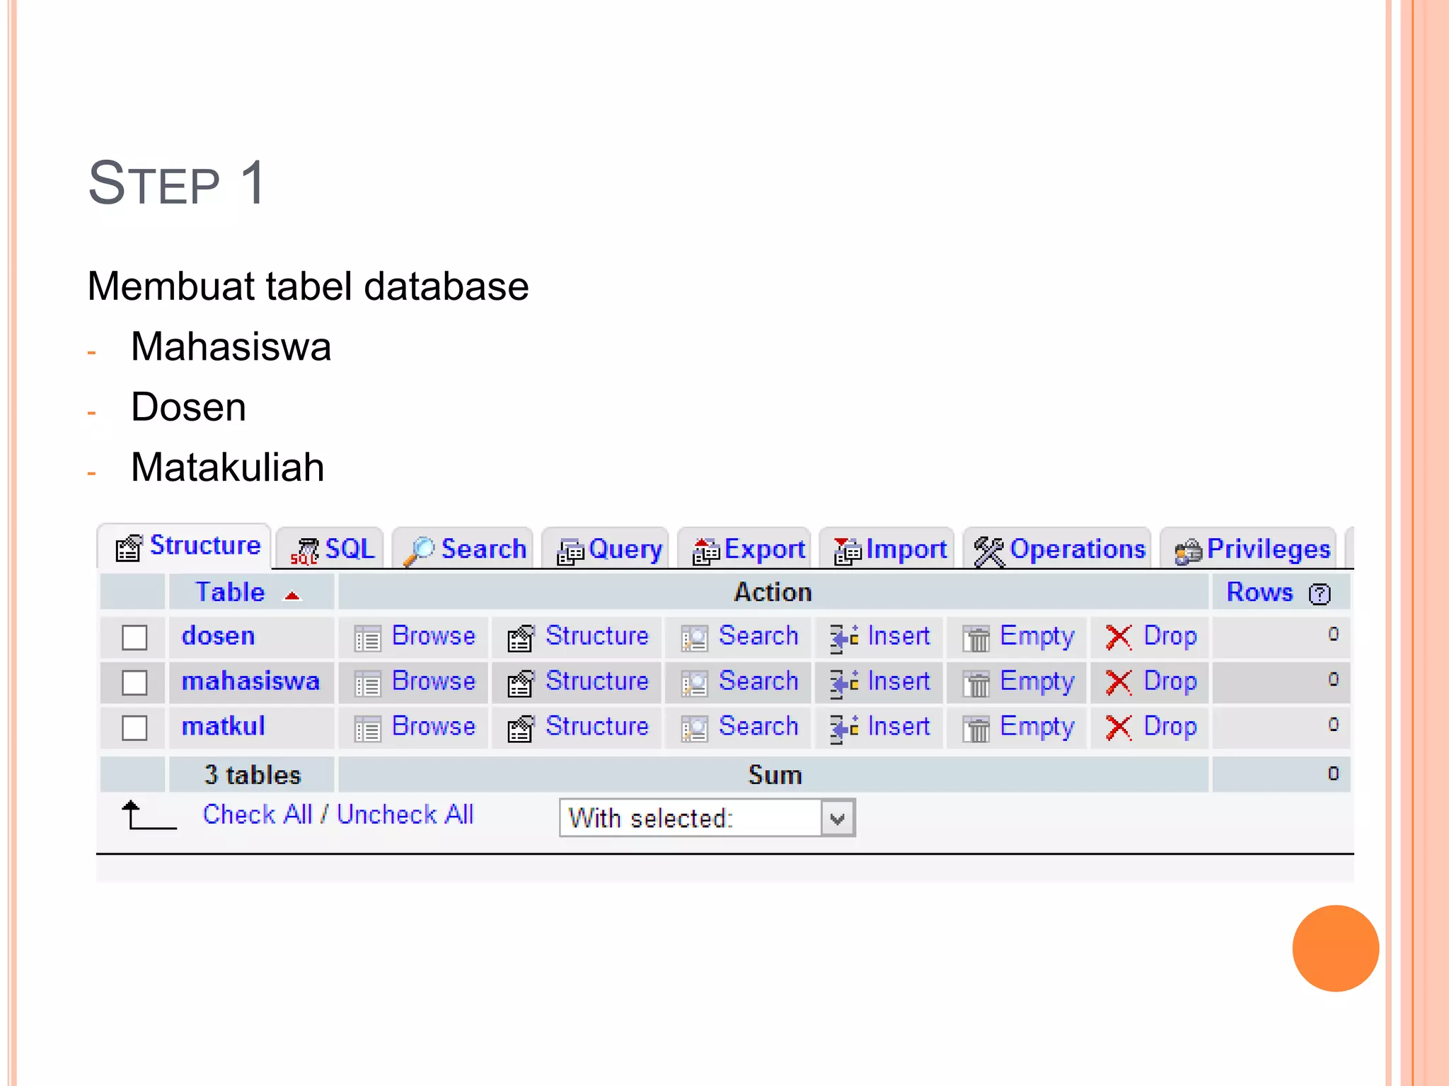Click the Search icon in matkul row
This screenshot has width=1449, height=1086.
coord(694,729)
